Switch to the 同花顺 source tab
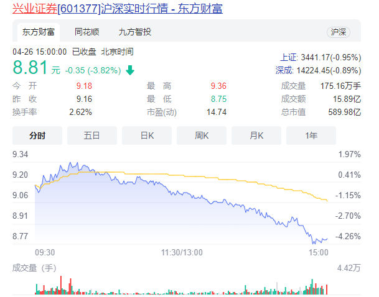 point(87,32)
